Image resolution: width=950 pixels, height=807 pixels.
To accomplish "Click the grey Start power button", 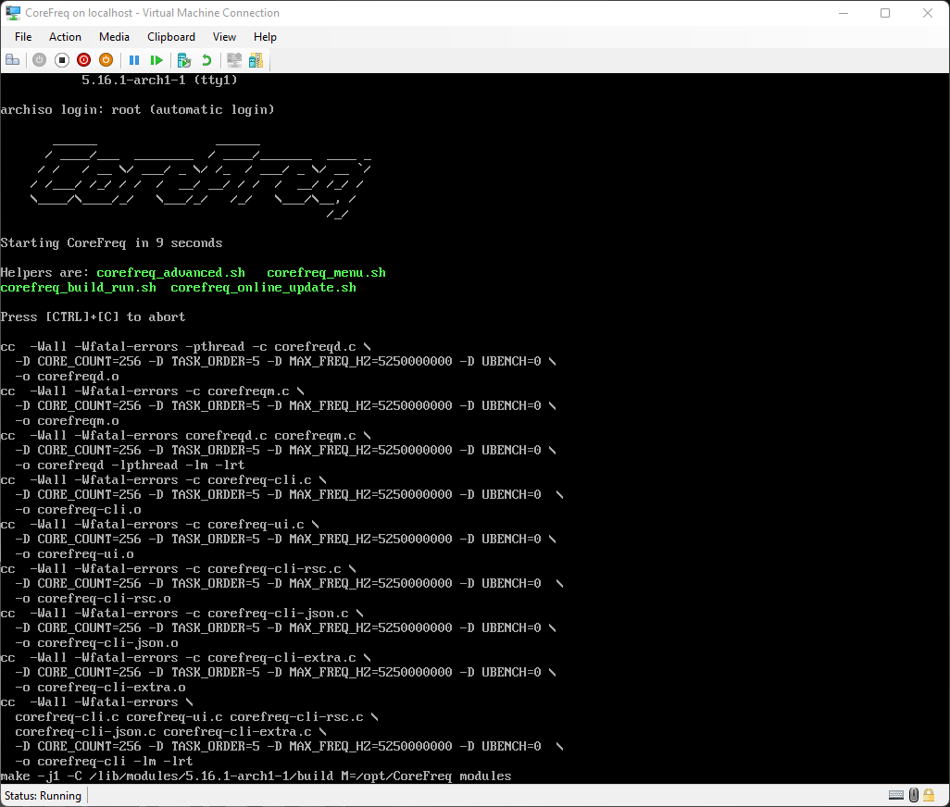I will pyautogui.click(x=40, y=60).
